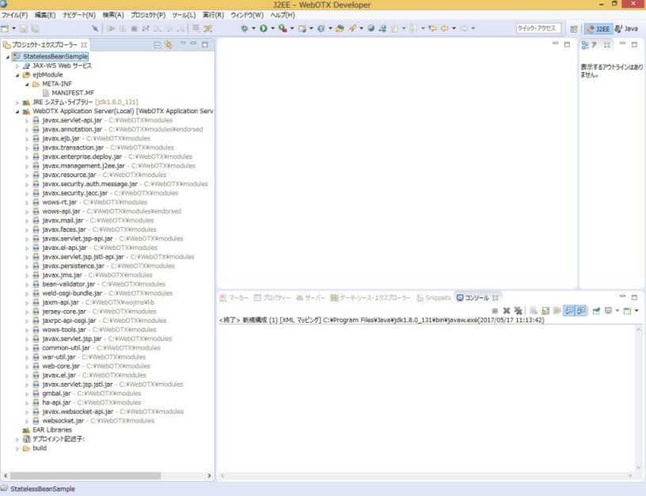Toggle Scroll Lock in the console toolbar
Screen dimensions: 646x496
coord(545,310)
